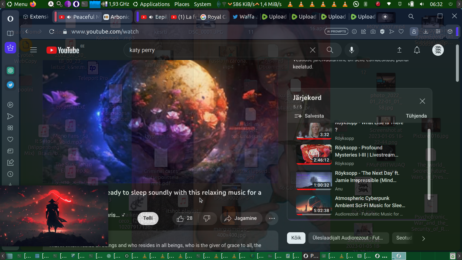Open the ad blocker shield icon
Viewport: 462px width, 260px height.
[382, 31]
